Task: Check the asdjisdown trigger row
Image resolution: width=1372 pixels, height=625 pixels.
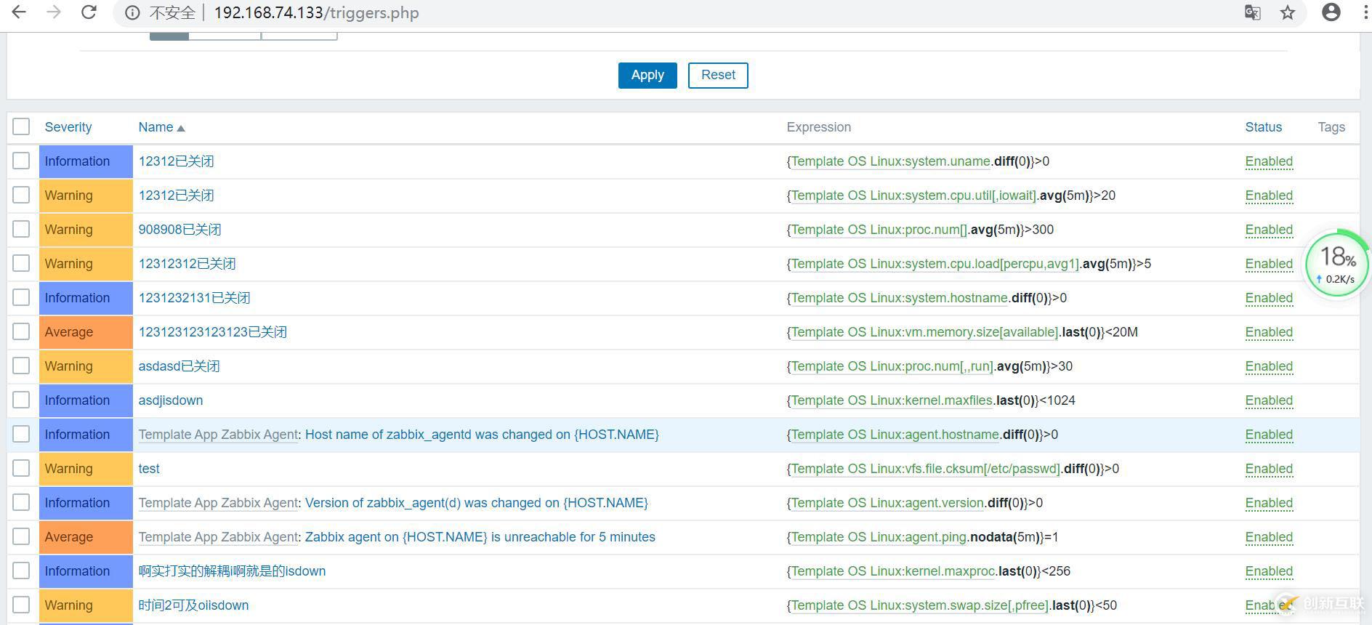Action: point(21,400)
